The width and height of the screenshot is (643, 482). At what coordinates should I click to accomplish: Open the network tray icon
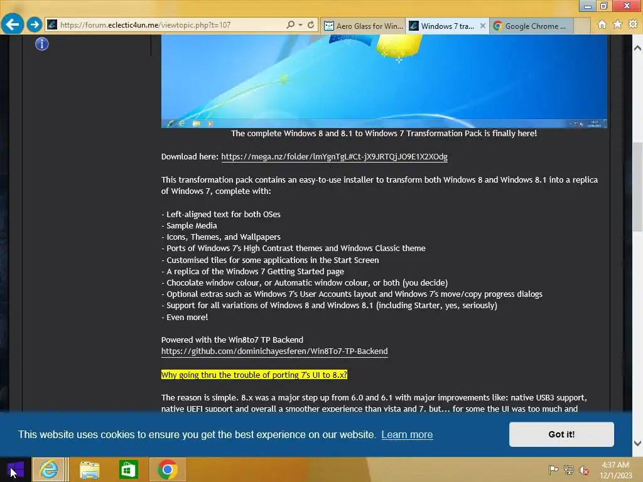(x=569, y=469)
